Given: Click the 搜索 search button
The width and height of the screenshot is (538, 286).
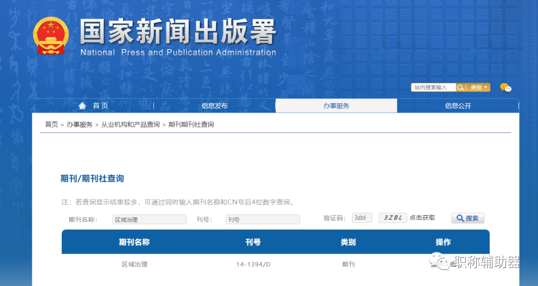Looking at the screenshot, I should coord(468,218).
